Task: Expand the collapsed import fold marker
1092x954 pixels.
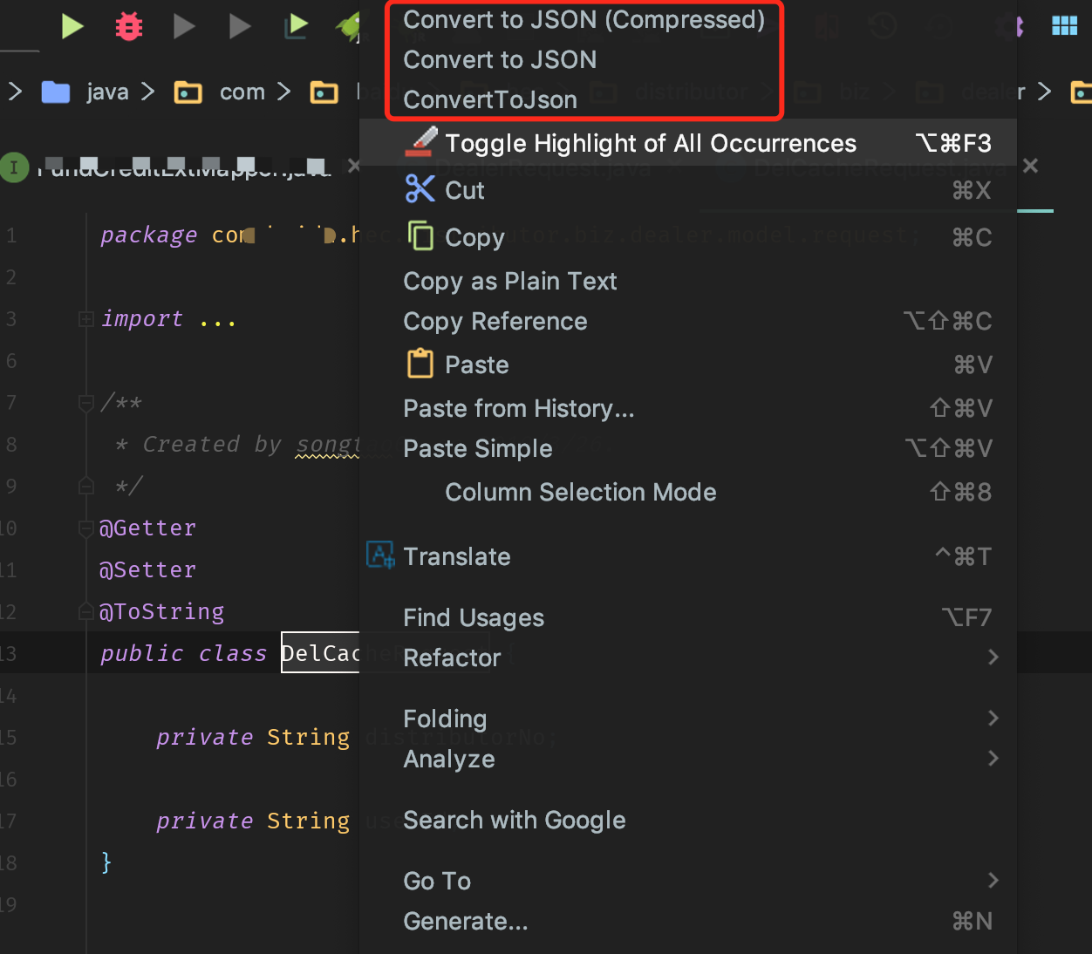Action: click(85, 319)
